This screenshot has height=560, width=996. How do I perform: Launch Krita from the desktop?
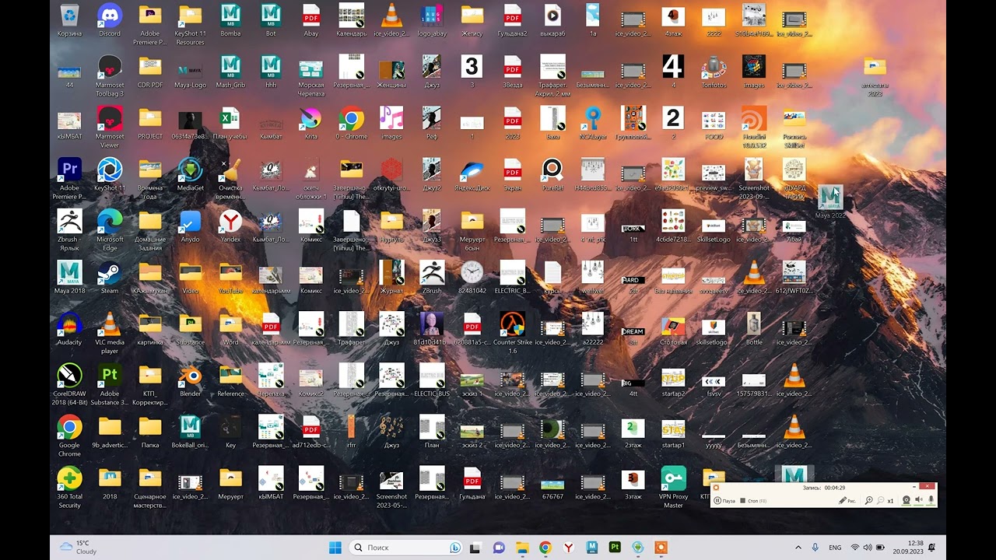[x=310, y=124]
